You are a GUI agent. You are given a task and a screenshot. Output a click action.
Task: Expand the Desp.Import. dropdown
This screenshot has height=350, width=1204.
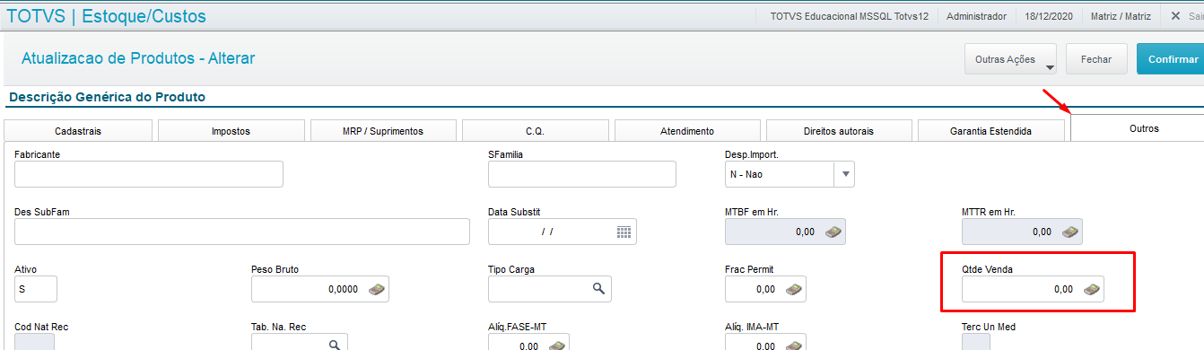click(x=843, y=174)
